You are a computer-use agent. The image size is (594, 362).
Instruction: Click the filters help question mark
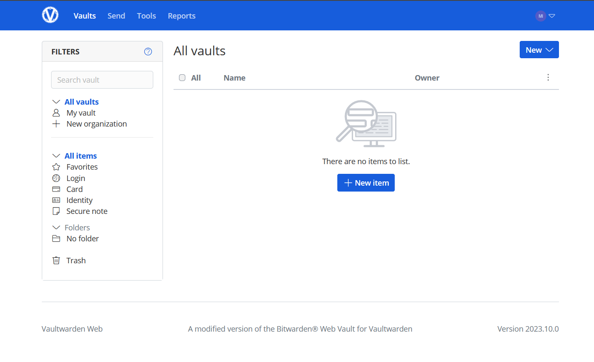click(148, 51)
